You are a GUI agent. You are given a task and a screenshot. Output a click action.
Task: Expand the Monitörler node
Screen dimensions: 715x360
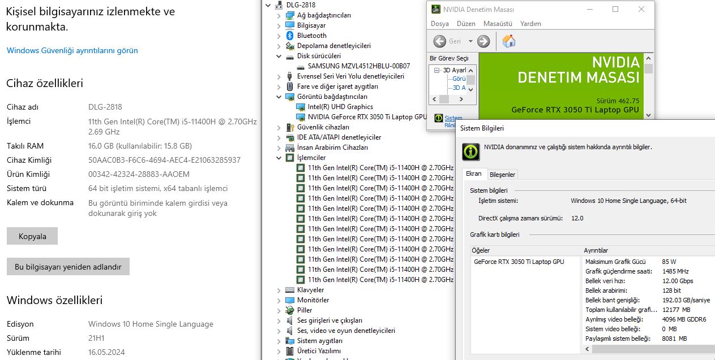pos(279,300)
